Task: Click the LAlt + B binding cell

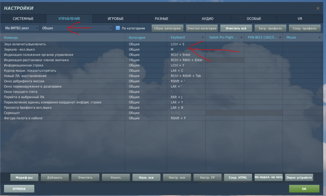Action: [x=186, y=108]
